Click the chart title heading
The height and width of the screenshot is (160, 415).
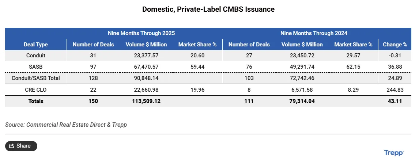[208, 9]
